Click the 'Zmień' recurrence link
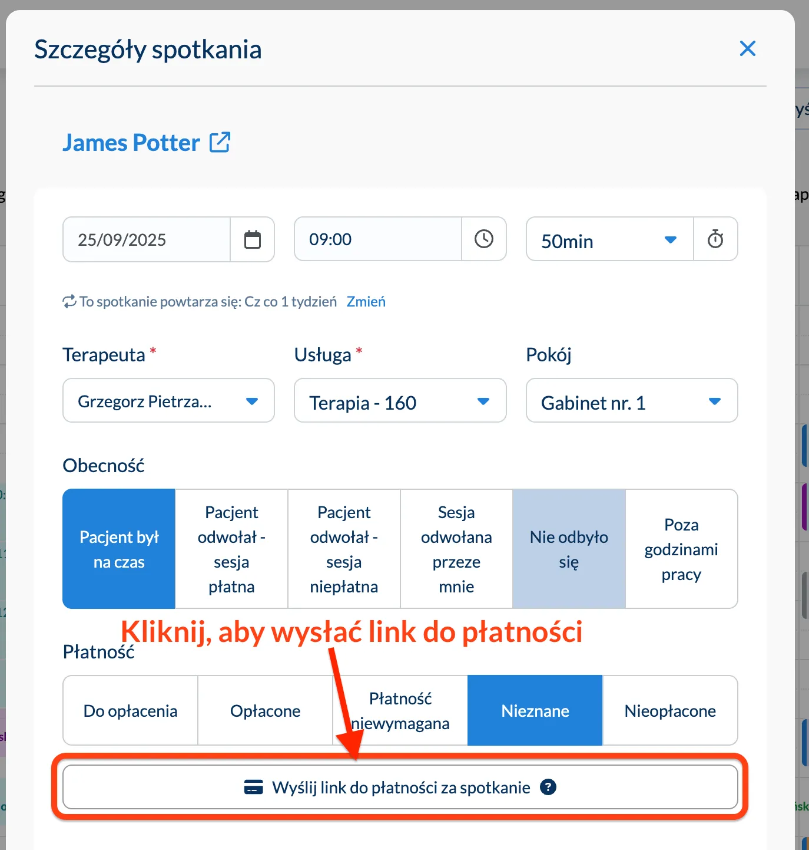This screenshot has height=850, width=809. 366,302
